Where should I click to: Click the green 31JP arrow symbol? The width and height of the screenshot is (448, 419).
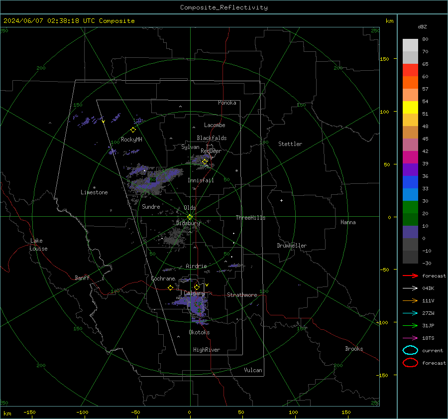point(410,325)
